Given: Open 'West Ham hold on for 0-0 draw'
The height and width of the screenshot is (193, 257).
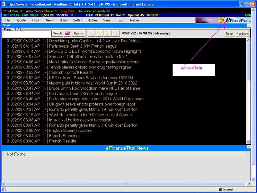Looking at the screenshot, I should click(x=91, y=115).
